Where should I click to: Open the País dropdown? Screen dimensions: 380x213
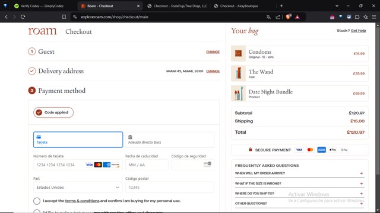(78, 188)
